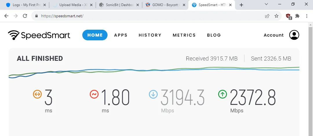Image resolution: width=313 pixels, height=136 pixels.
Task: Open the BLOG link
Action: (x=214, y=35)
